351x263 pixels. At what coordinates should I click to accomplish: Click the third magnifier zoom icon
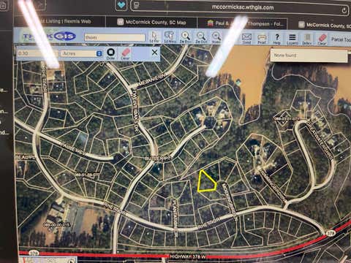point(216,38)
